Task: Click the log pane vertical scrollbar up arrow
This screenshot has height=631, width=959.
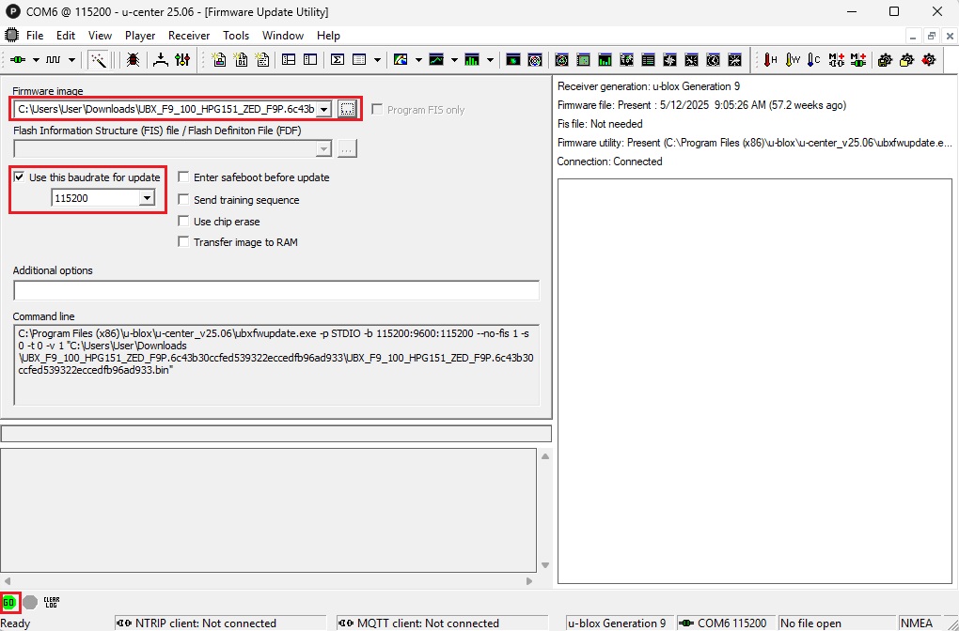Action: click(545, 456)
